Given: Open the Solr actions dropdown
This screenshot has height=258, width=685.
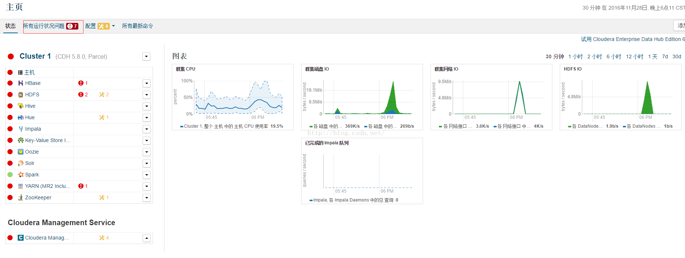Looking at the screenshot, I should tap(147, 164).
